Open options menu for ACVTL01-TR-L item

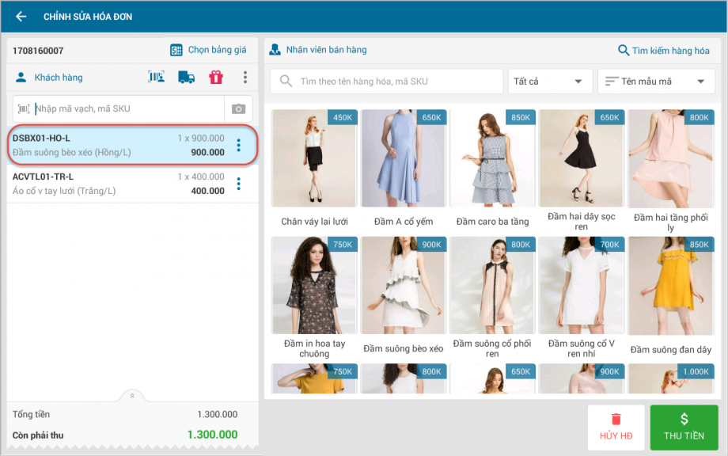239,184
